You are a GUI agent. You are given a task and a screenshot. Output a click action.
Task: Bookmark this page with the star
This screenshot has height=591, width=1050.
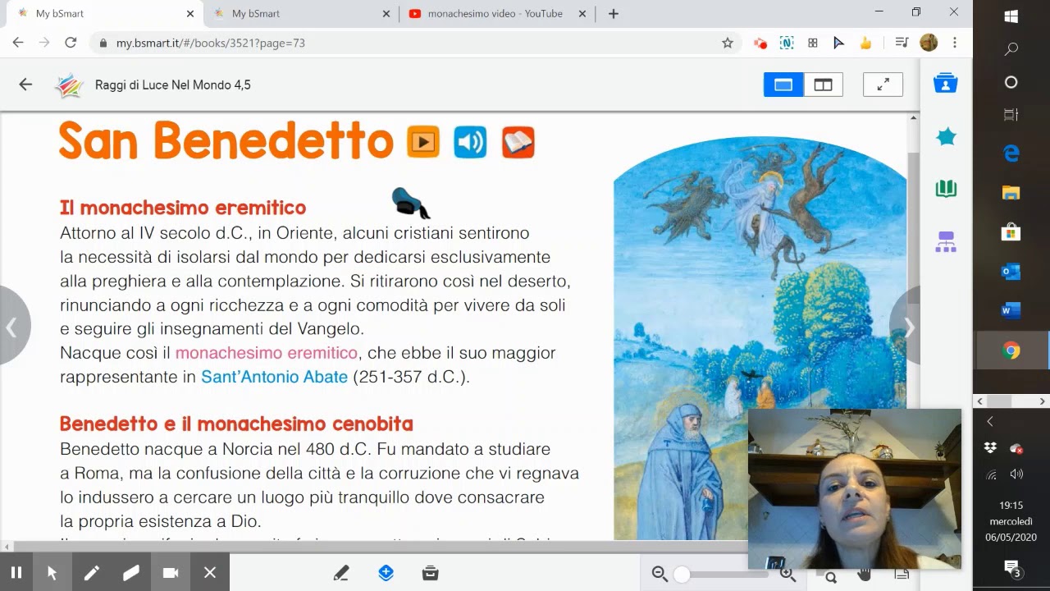728,43
